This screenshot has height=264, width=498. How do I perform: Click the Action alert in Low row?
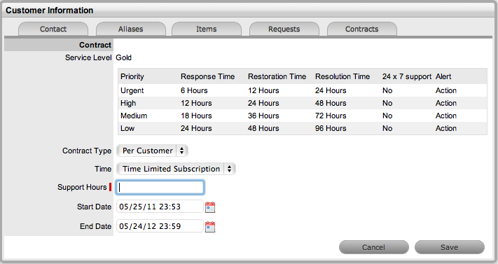click(446, 128)
